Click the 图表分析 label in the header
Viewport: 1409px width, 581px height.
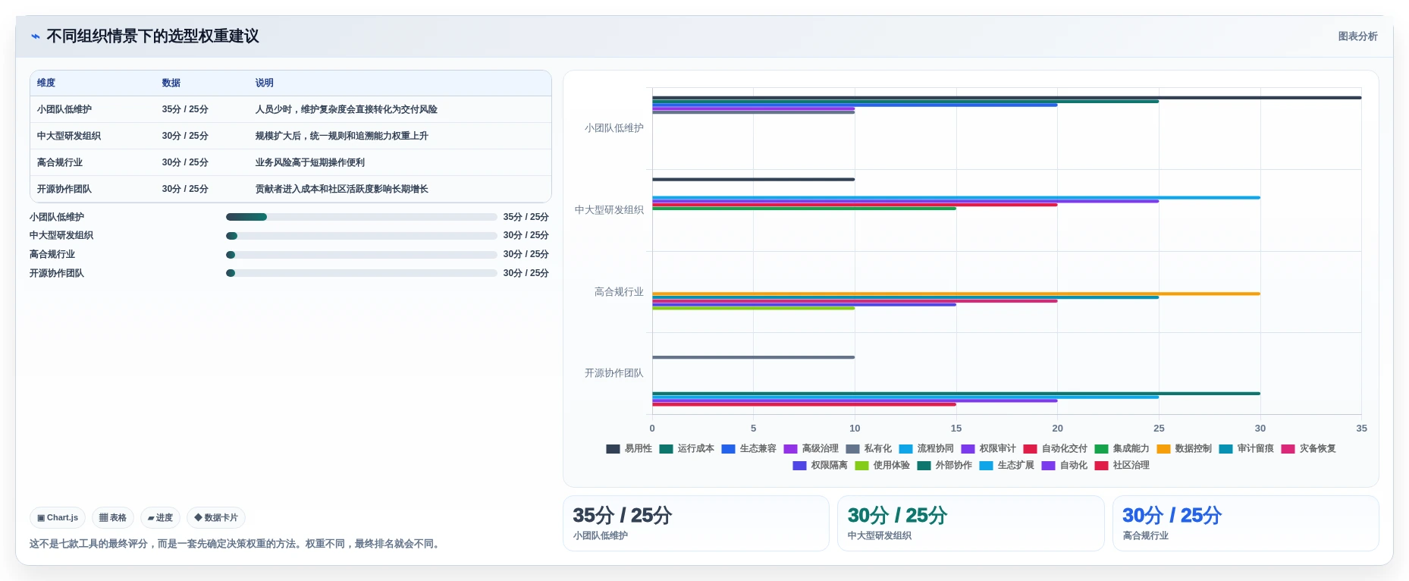coord(1357,36)
